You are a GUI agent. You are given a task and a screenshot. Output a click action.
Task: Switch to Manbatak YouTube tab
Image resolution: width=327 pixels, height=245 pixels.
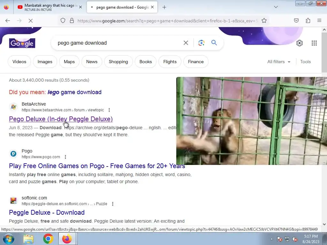tap(50, 7)
